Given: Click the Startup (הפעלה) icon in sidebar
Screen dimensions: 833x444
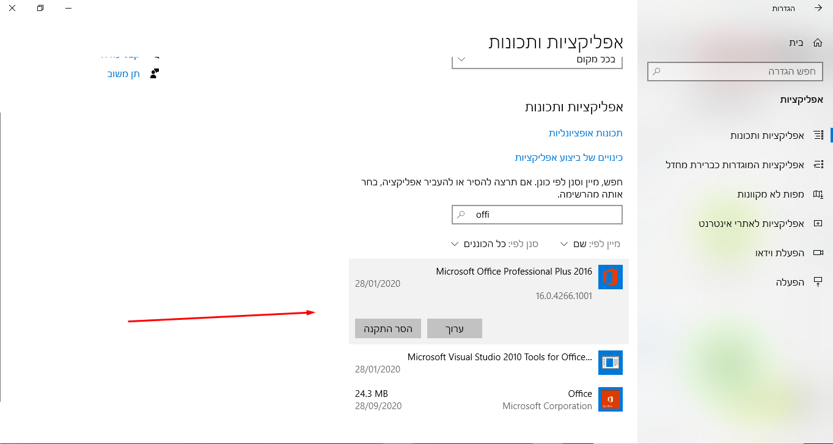Looking at the screenshot, I should point(818,282).
